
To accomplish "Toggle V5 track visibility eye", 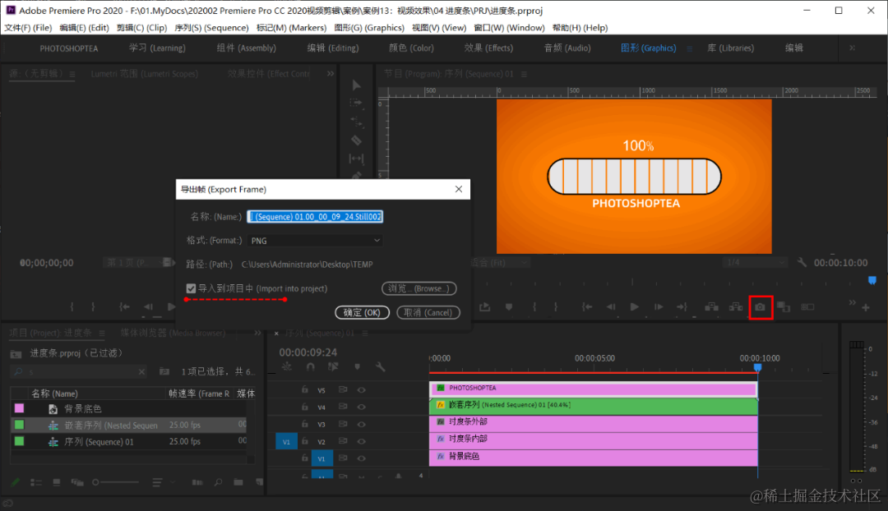I will 361,390.
